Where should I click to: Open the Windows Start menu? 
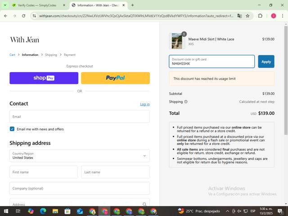click(x=6, y=211)
